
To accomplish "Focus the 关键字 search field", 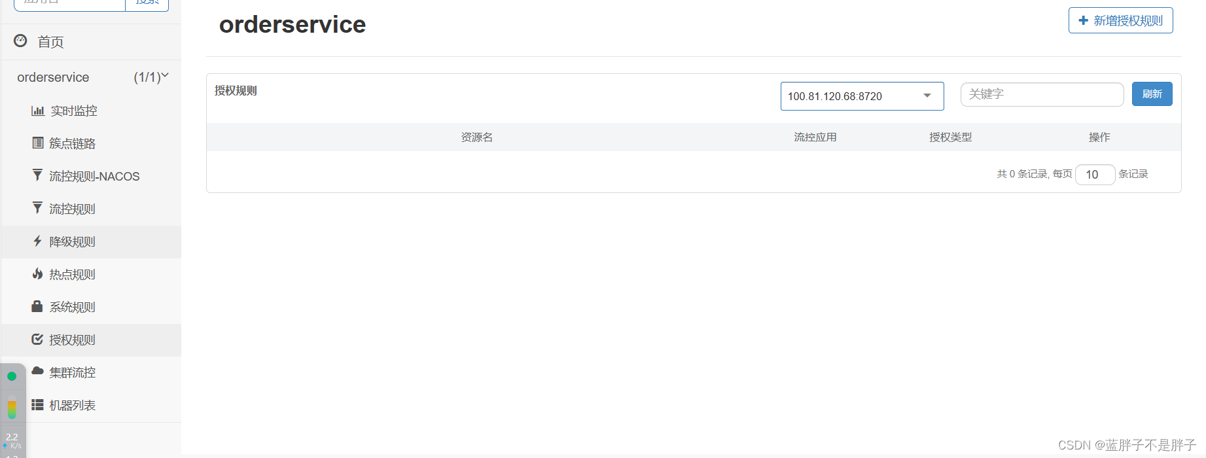I will [1042, 94].
